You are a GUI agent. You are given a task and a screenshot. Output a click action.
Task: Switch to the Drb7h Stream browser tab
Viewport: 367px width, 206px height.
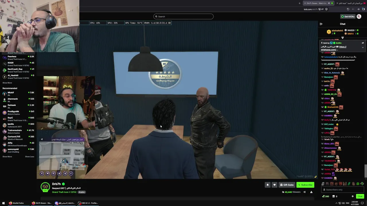(319, 3)
